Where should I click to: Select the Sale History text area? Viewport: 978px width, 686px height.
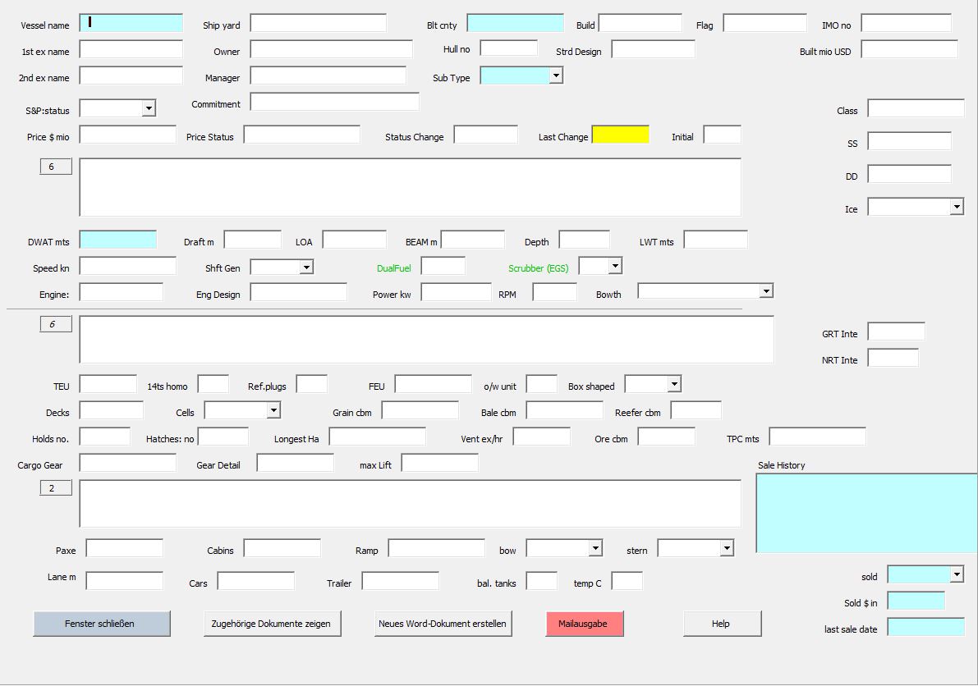[x=866, y=513]
